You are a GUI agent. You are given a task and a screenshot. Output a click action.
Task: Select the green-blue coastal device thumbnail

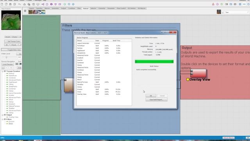coord(43,12)
